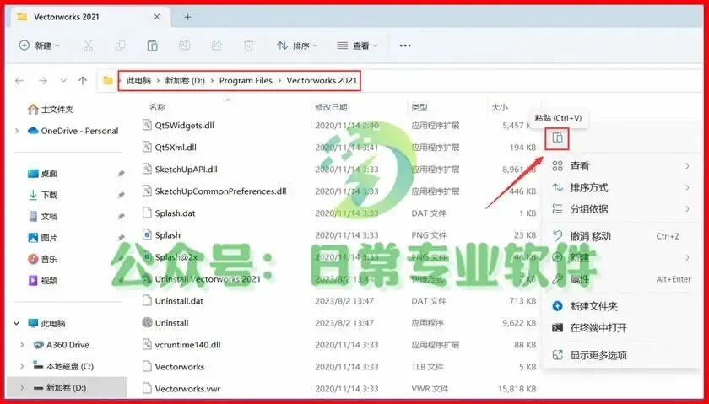Image resolution: width=709 pixels, height=404 pixels.
Task: Sort by 大小 column header
Action: [500, 107]
